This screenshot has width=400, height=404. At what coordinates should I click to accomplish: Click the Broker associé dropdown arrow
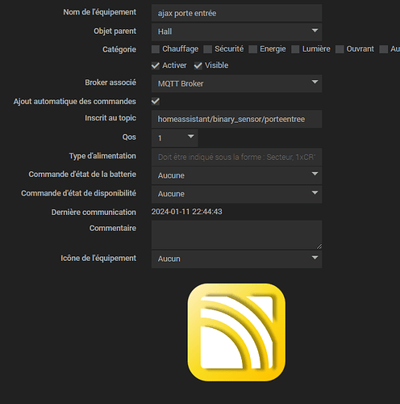[315, 82]
